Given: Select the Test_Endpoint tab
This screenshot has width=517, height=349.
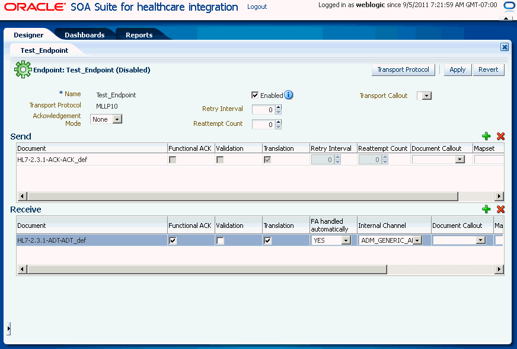Looking at the screenshot, I should pos(44,50).
